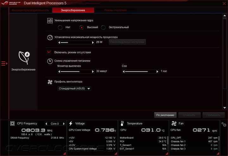Expand the CPU Frequency panel corner arrow
This screenshot has width=228, height=156.
click(64, 153)
